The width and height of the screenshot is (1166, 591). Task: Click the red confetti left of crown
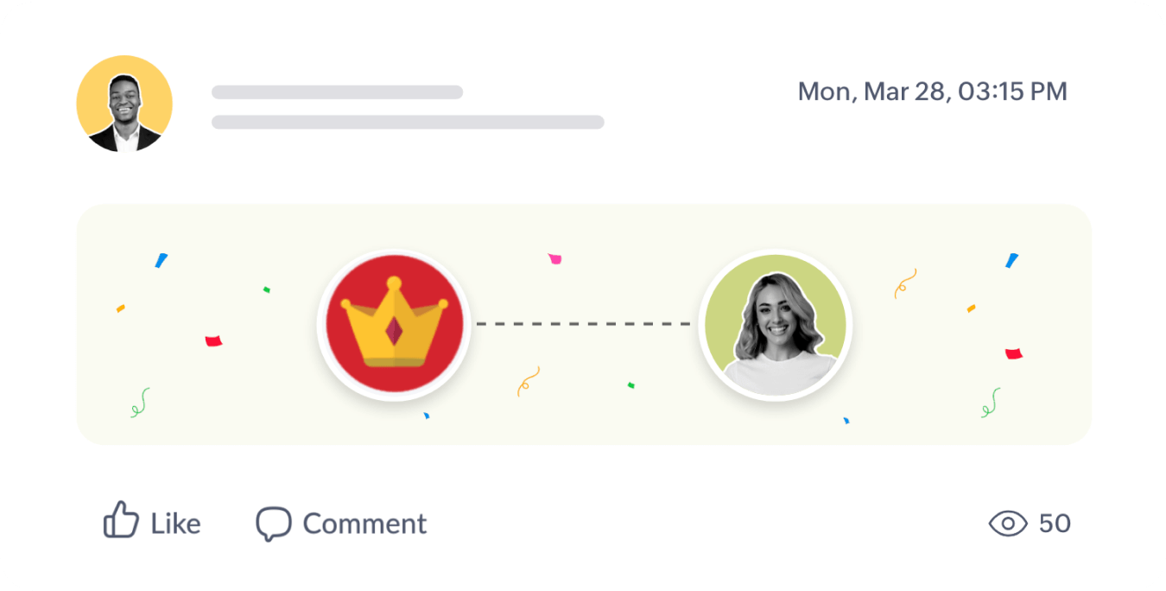213,340
